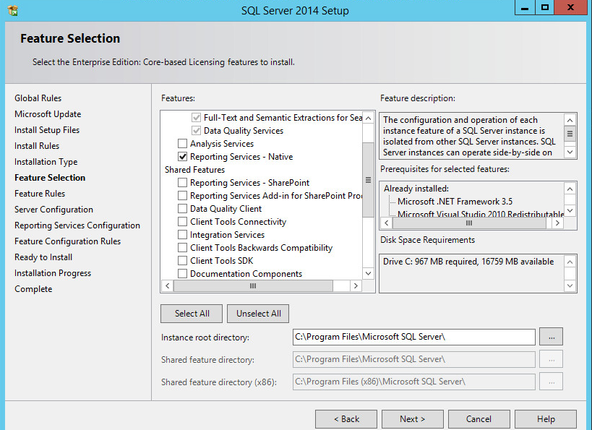Image resolution: width=592 pixels, height=430 pixels.
Task: Select the Global Rules step
Action: click(38, 98)
